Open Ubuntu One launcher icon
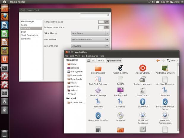Viewport: 184px width, 138px height. coord(4,59)
